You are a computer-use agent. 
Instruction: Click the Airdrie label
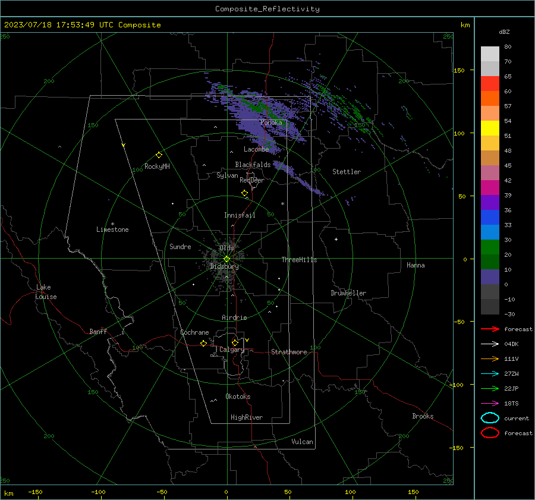click(x=234, y=317)
